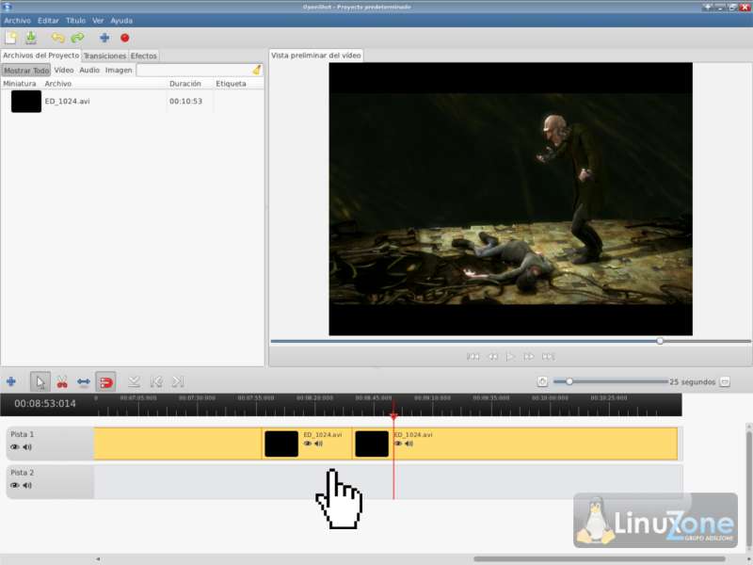Toggle the speaker icon on the rightmost ED_1024.avi clip
Screen dimensions: 753x565
coord(409,444)
